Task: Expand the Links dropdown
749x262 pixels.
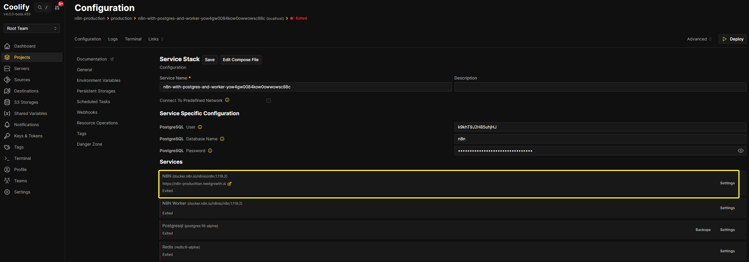Action: [x=156, y=39]
